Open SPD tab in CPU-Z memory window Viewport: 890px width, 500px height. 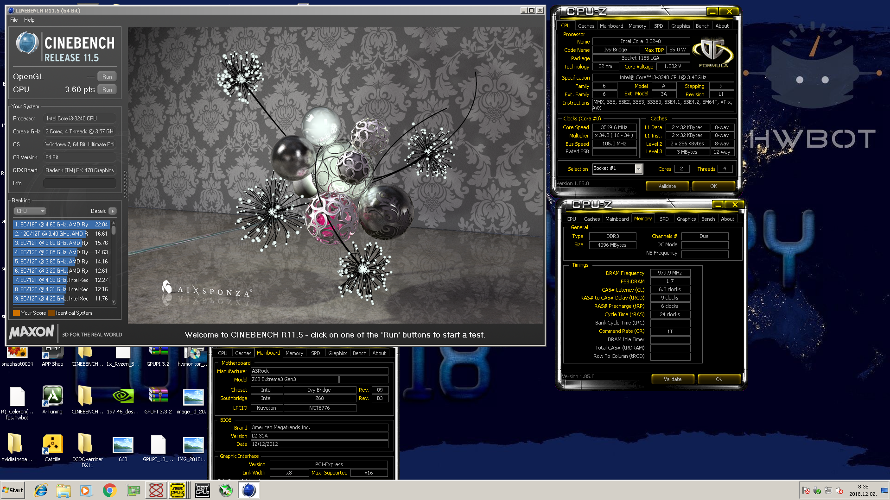click(664, 219)
